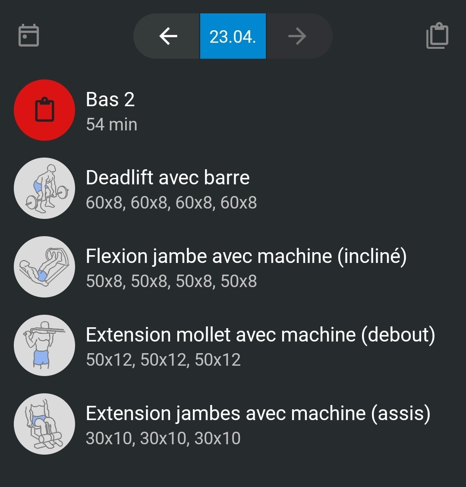This screenshot has width=466, height=487.
Task: Open Deadlift avec barre entry
Action: pos(168,177)
